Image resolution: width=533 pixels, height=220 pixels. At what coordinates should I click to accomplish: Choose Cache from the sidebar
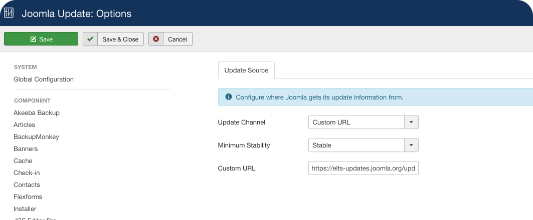coord(23,161)
